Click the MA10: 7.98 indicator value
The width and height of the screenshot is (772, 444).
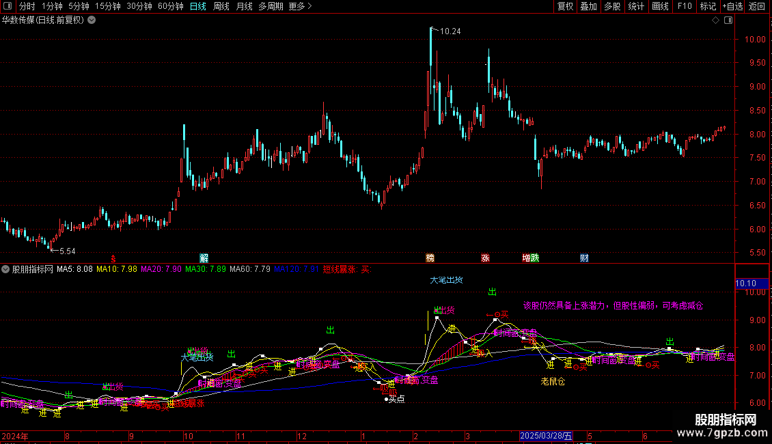[x=117, y=269]
